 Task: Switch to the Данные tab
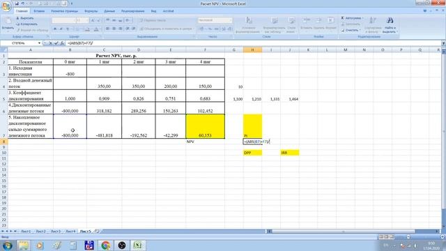[x=109, y=11]
